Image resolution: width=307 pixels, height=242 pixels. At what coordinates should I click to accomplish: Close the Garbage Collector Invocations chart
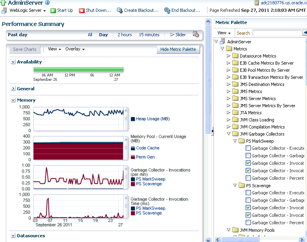coord(126,169)
